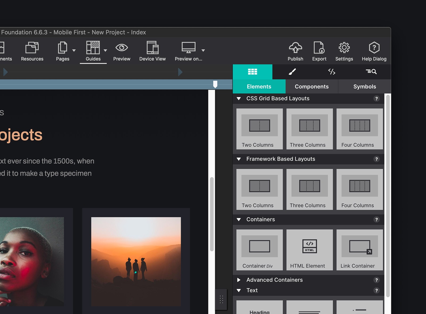Switch to the Components tab

pyautogui.click(x=312, y=87)
